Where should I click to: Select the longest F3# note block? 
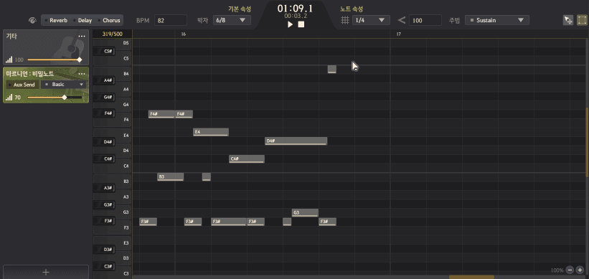pyautogui.click(x=229, y=222)
